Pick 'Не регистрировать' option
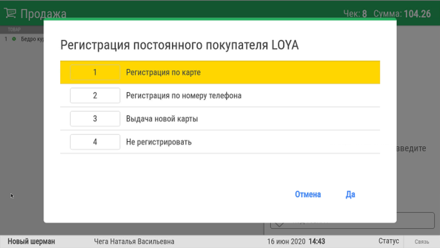This screenshot has width=440, height=248. click(220, 142)
